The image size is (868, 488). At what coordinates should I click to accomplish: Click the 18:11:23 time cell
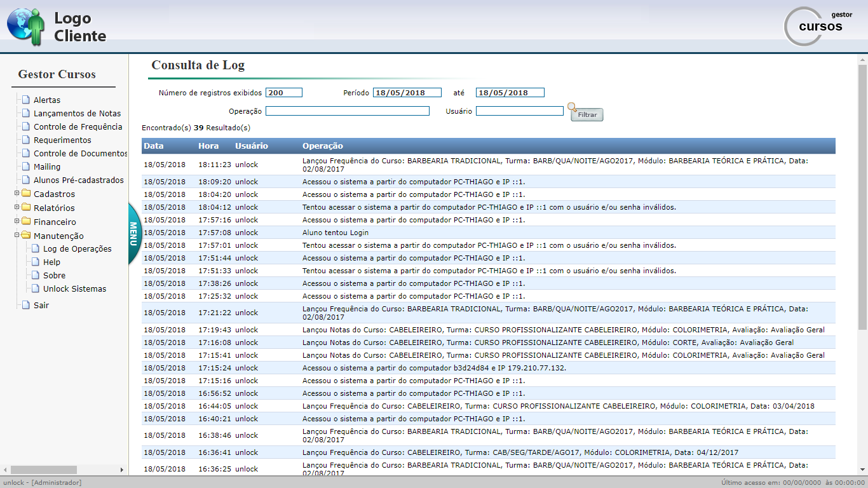(215, 165)
